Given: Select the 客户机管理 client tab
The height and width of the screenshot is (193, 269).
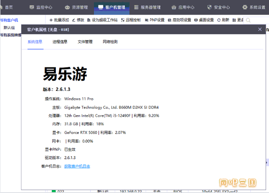Looking at the screenshot, I should (112, 8).
